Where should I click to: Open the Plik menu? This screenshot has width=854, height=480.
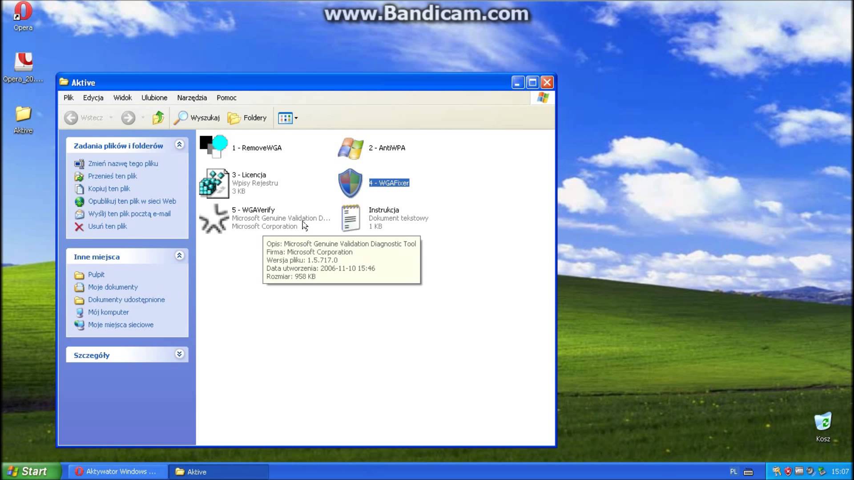[x=68, y=98]
